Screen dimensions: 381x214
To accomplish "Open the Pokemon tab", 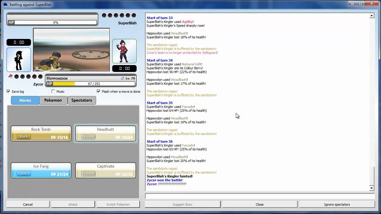I will click(x=53, y=100).
